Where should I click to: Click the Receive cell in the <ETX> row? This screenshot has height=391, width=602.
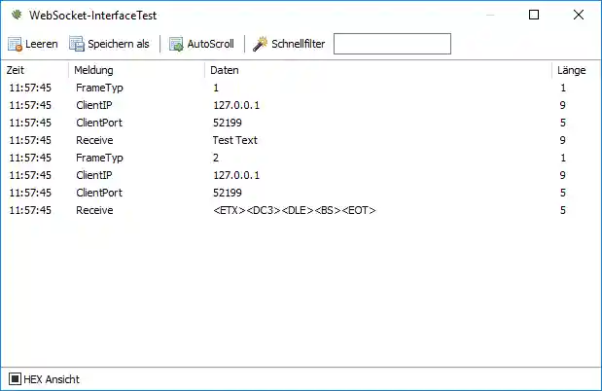pos(94,210)
